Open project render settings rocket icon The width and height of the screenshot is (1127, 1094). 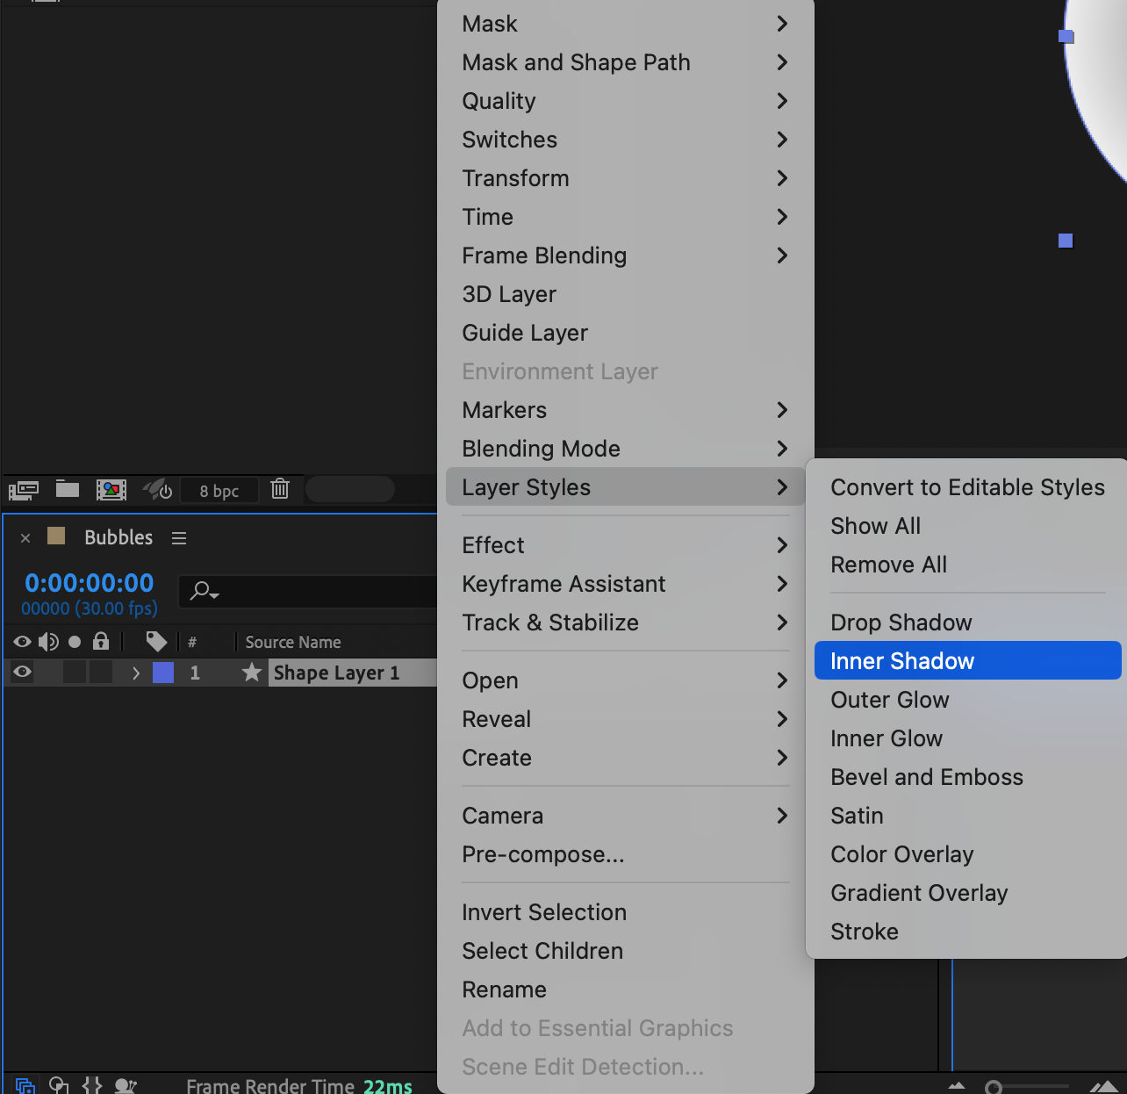[x=158, y=489]
